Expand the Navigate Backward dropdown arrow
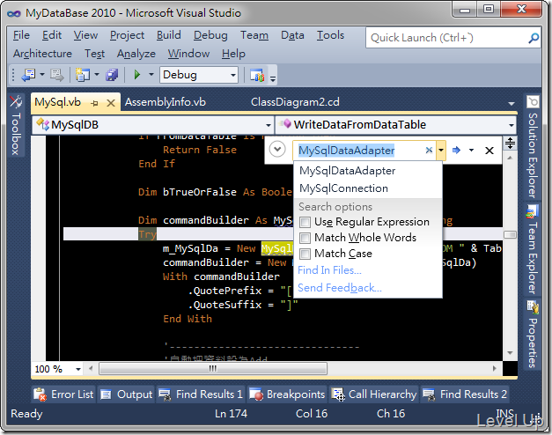The image size is (552, 435). 42,75
